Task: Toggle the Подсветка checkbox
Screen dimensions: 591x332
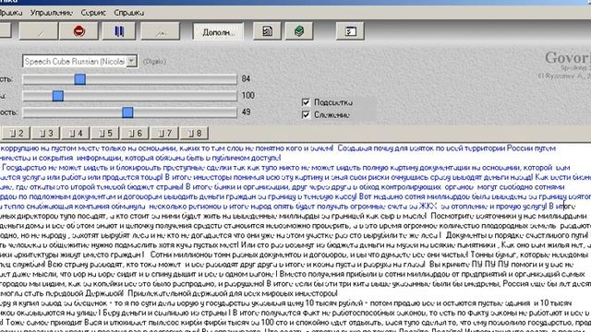Action: [306, 102]
